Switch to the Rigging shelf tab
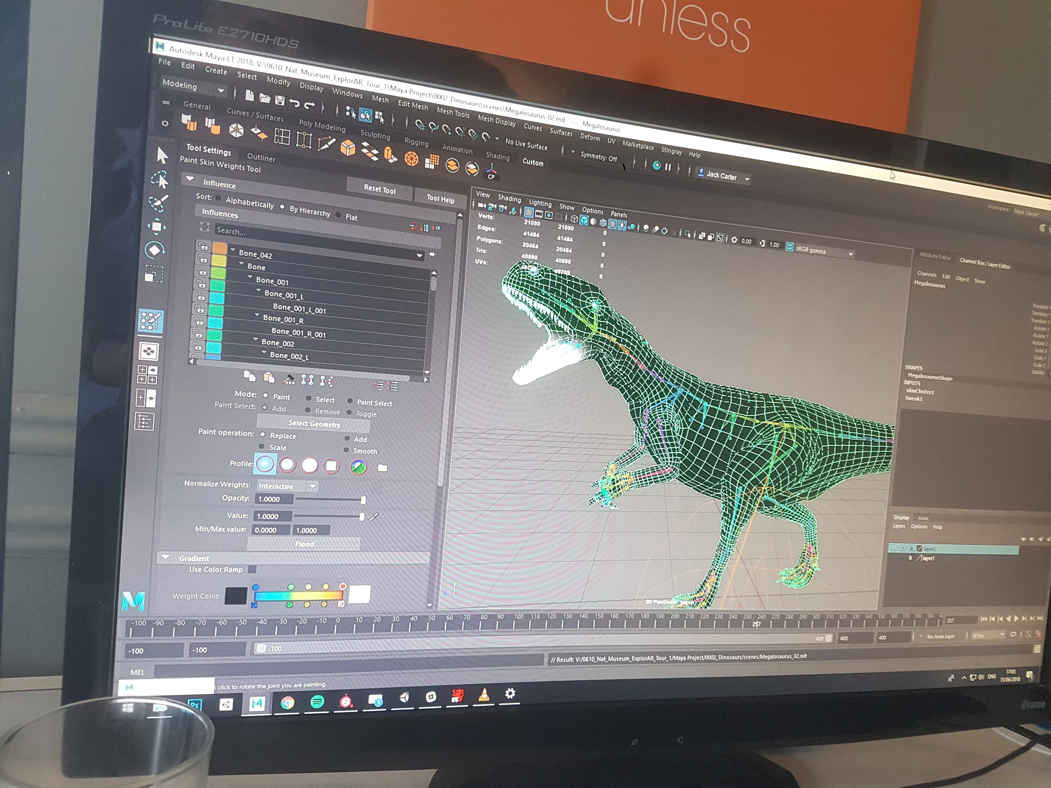1051x788 pixels. (416, 142)
